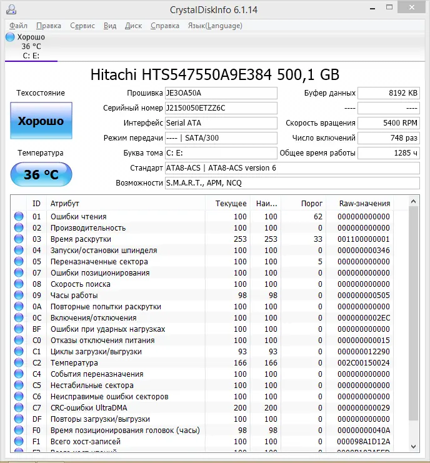Select threshold value 62 of Ошибки чтения
The height and width of the screenshot is (463, 430).
tap(318, 216)
